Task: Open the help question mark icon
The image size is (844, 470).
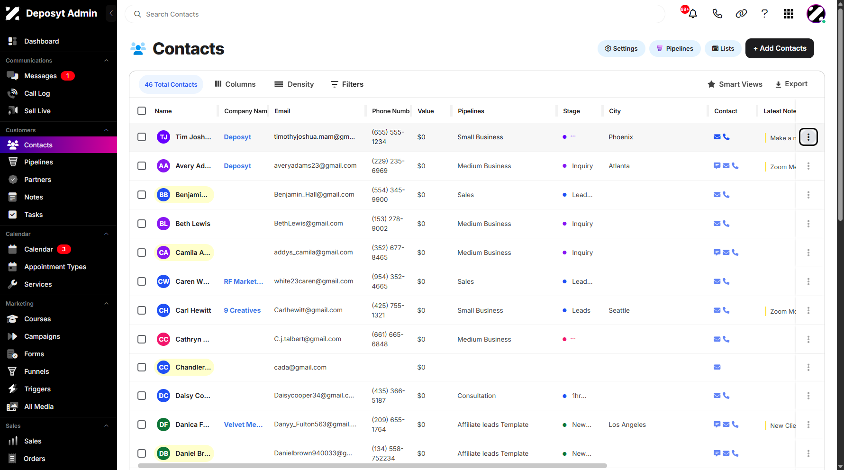Action: click(764, 14)
